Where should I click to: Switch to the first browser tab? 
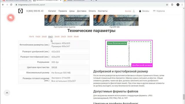(x=16, y=1)
